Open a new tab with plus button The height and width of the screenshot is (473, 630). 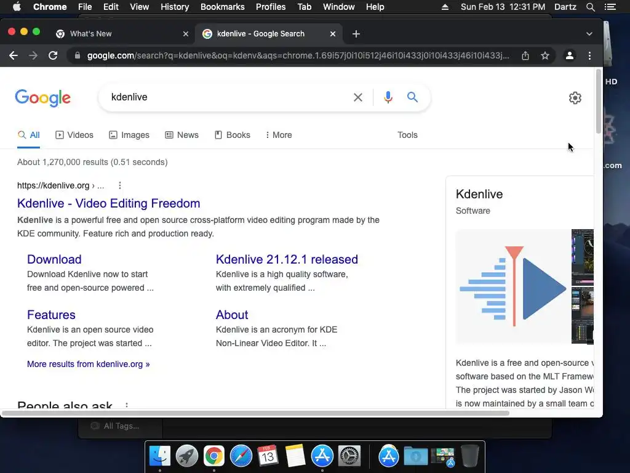point(356,34)
